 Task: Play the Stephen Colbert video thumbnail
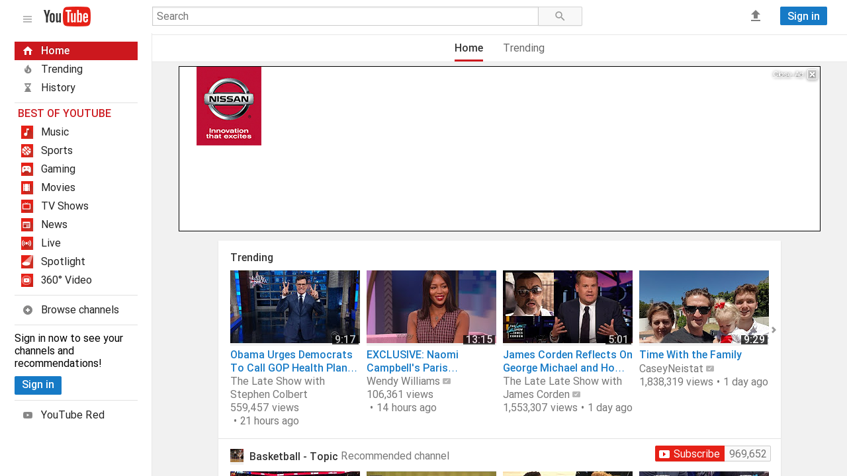coord(295,307)
